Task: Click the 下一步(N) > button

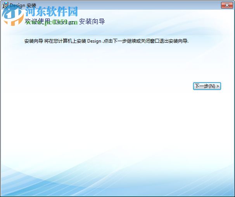Action: point(207,86)
